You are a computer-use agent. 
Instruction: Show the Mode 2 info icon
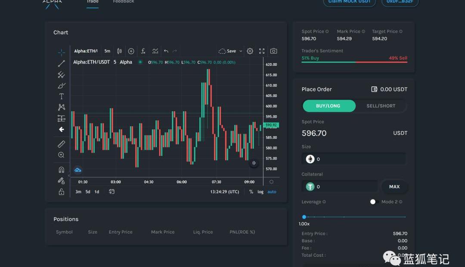coord(401,202)
